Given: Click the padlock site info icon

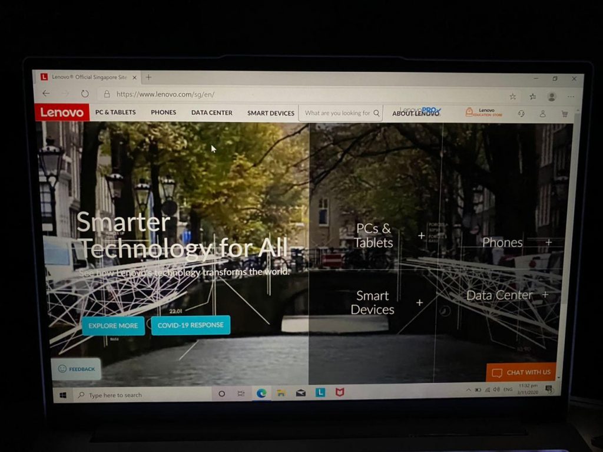Looking at the screenshot, I should pos(107,94).
